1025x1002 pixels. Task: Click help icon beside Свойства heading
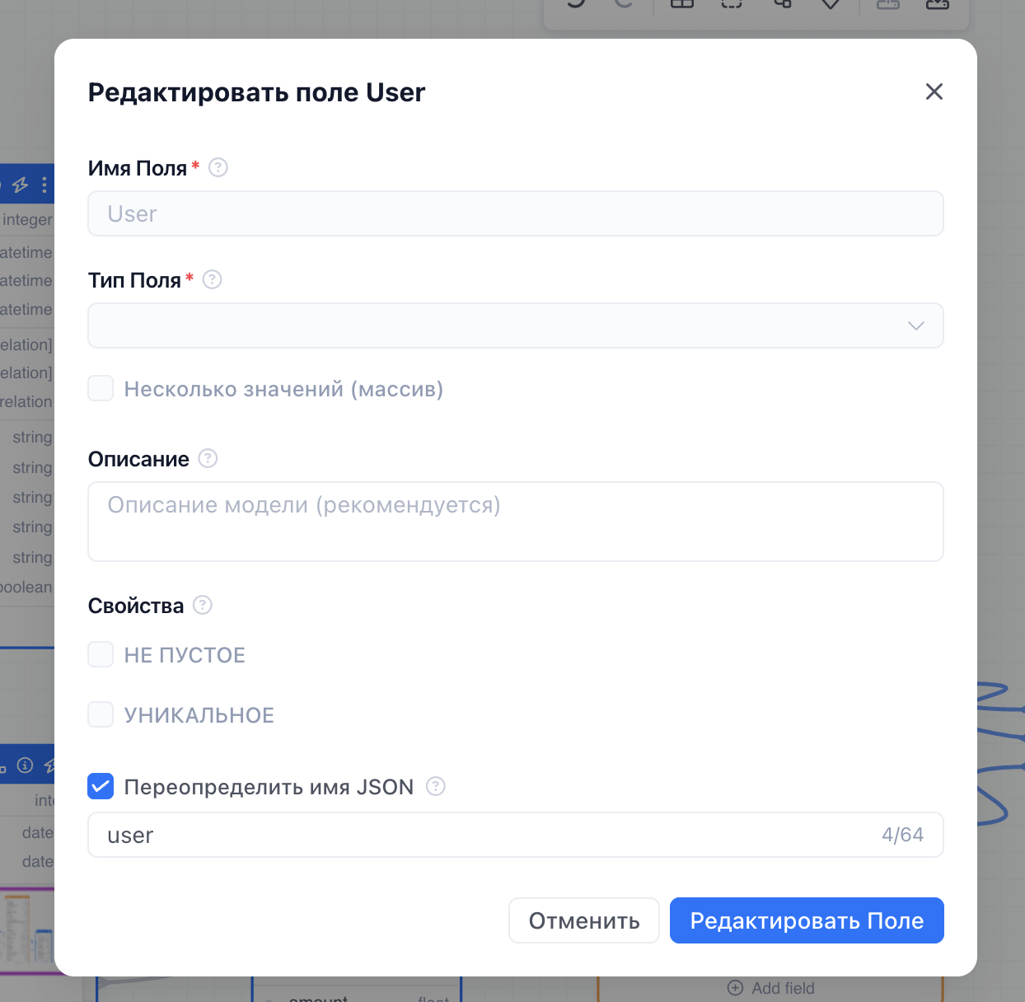(x=203, y=605)
